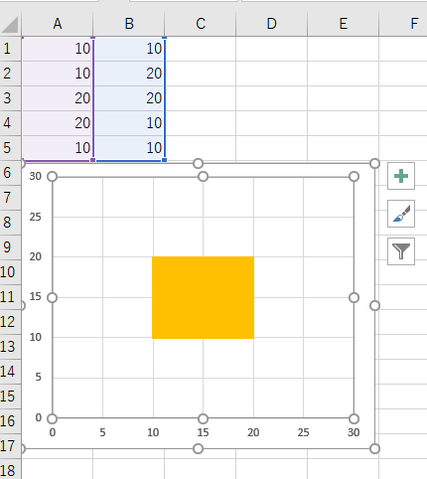The width and height of the screenshot is (427, 479).
Task: Select row 9 header
Action: [x=10, y=247]
